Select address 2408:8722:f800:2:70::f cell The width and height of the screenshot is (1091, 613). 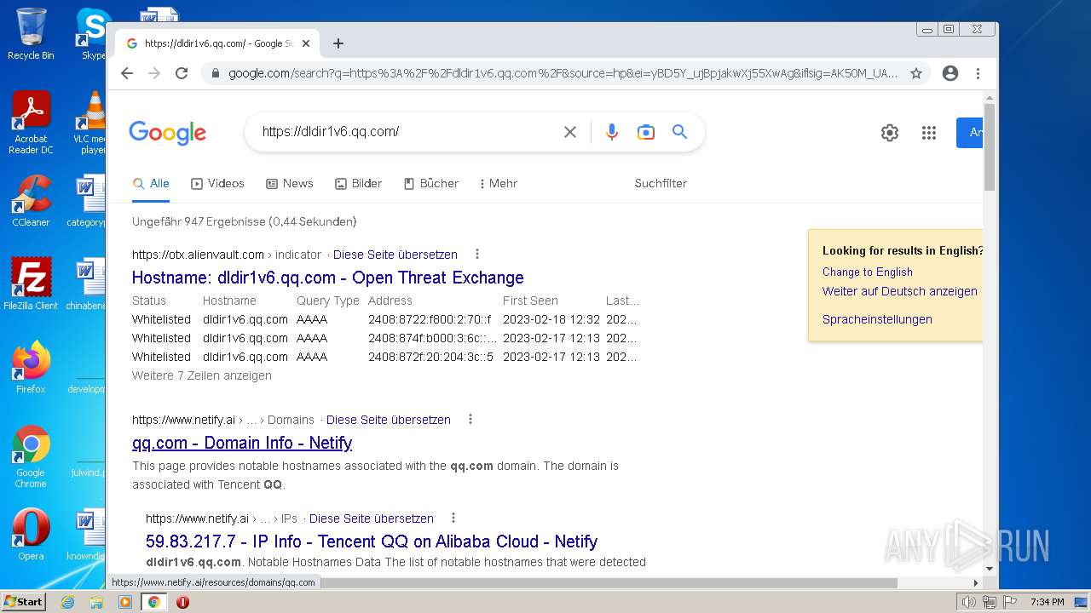pyautogui.click(x=430, y=319)
